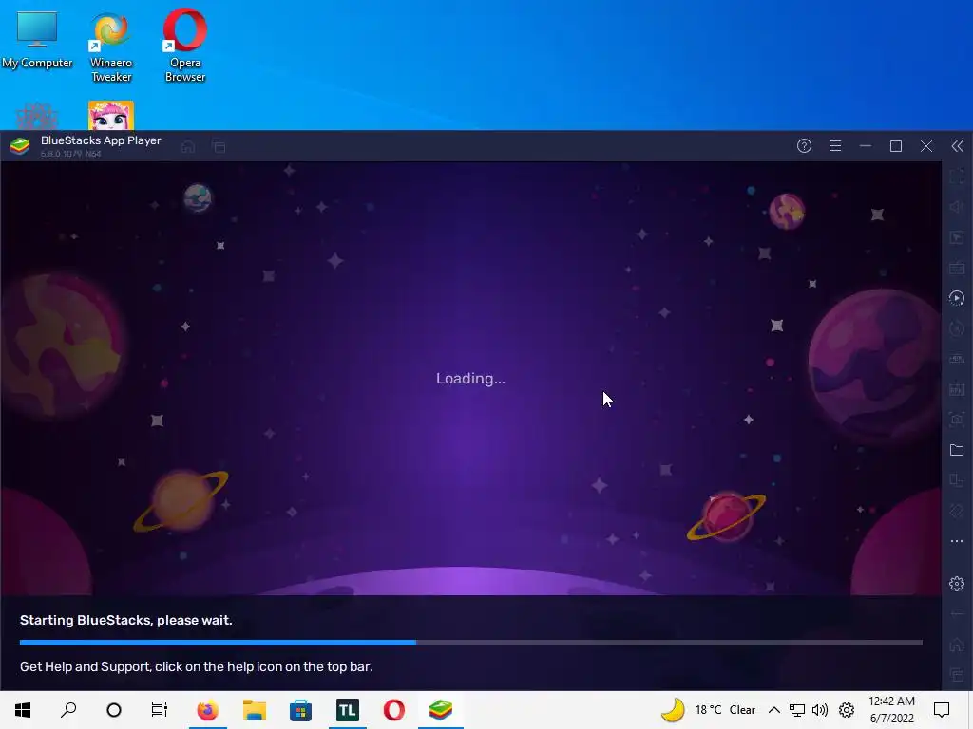The height and width of the screenshot is (729, 973).
Task: Open the media folder sidebar icon
Action: [x=957, y=450]
